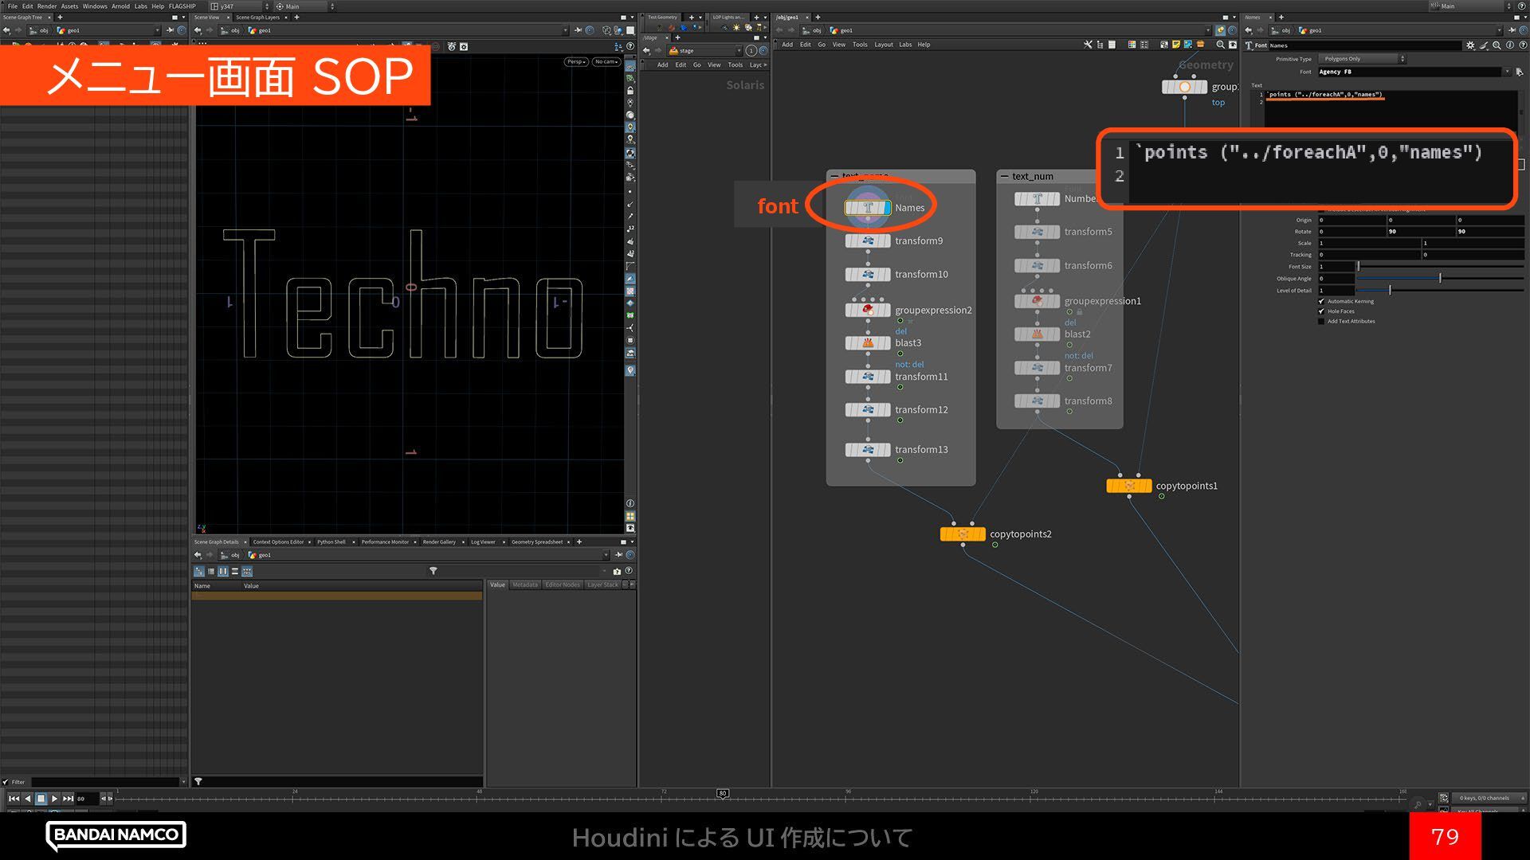Click the Metadata tab button
The height and width of the screenshot is (860, 1530).
(525, 584)
